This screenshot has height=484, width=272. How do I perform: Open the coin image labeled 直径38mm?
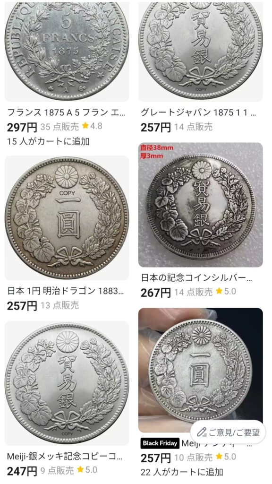click(200, 205)
